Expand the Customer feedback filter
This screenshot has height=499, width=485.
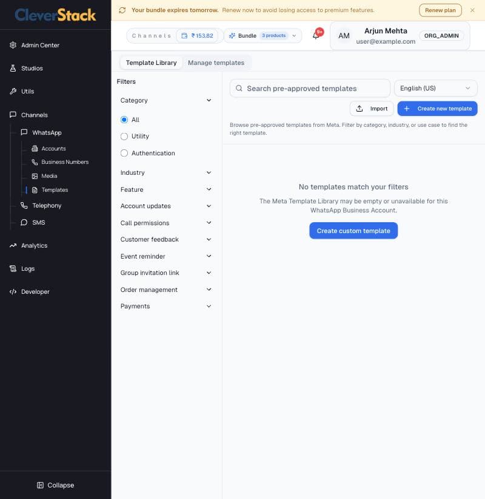click(166, 239)
